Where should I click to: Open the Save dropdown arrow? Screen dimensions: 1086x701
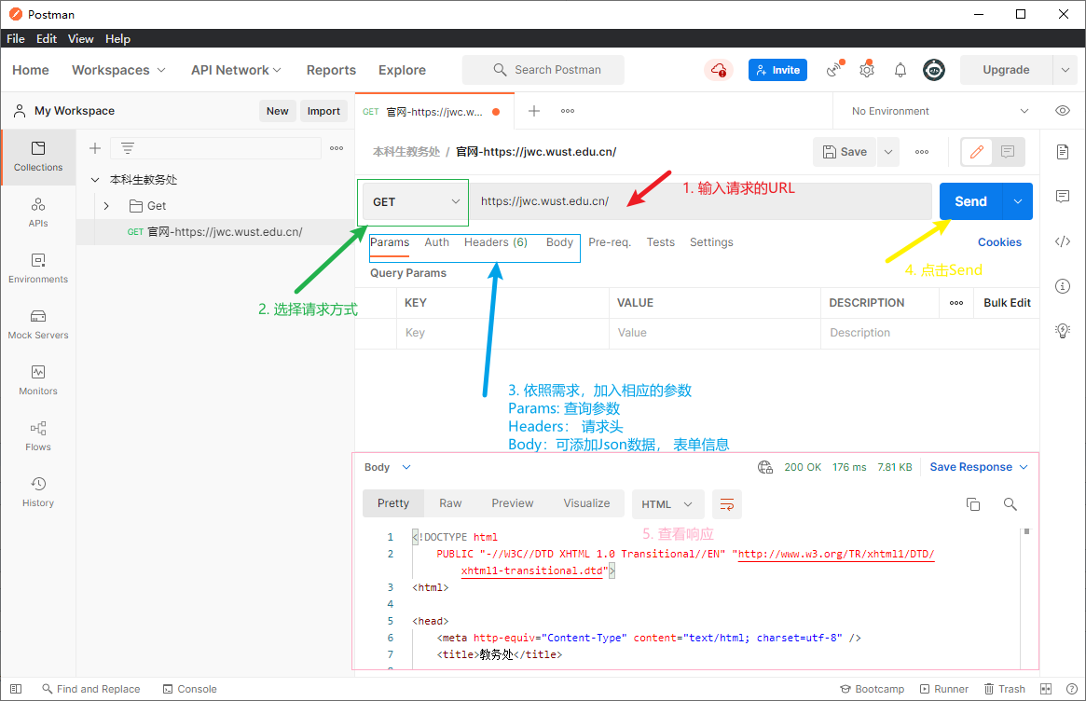888,152
